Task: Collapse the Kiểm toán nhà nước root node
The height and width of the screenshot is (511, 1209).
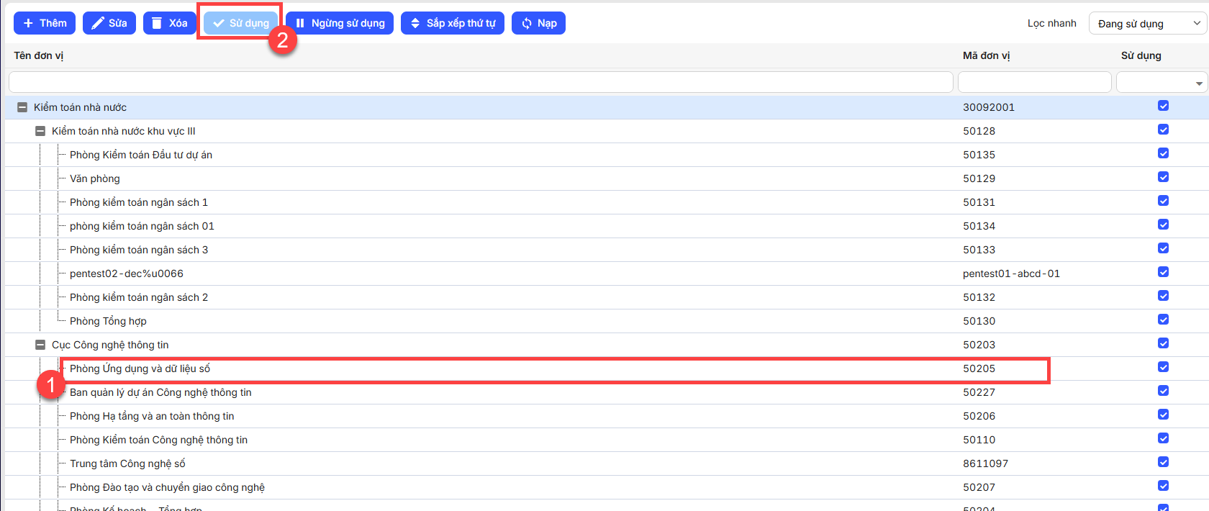Action: click(22, 107)
